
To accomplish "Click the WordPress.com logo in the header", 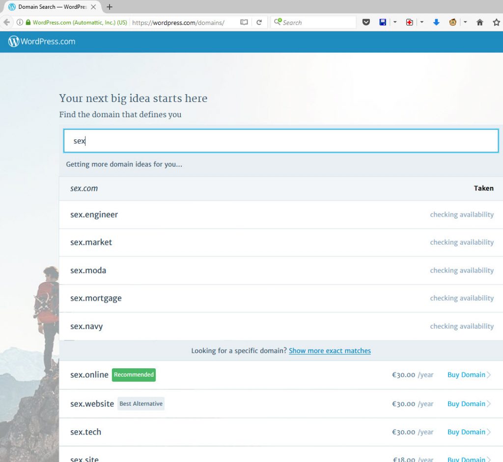I will coord(42,41).
